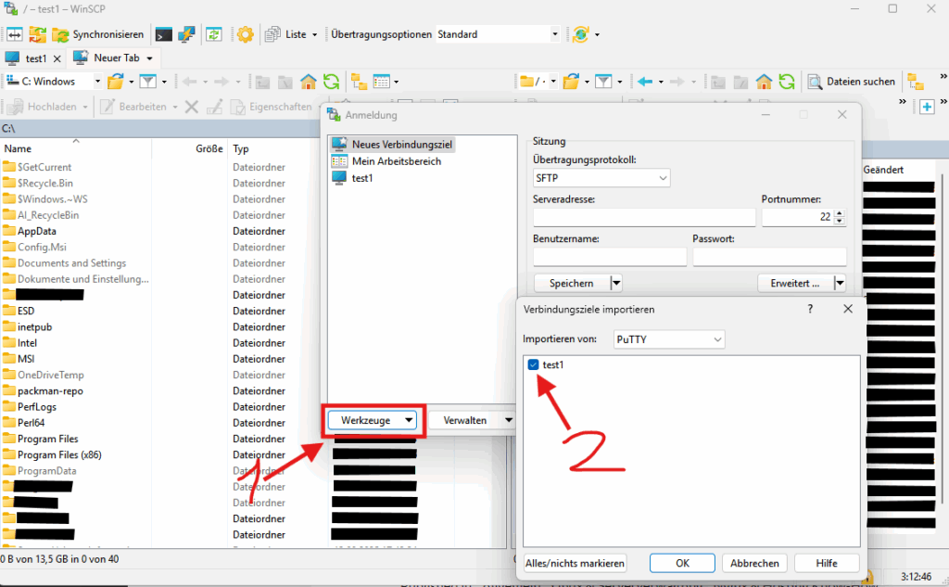Viewport: 949px width, 587px height.
Task: Open the local drive C: Windows dropdown
Action: click(x=54, y=82)
